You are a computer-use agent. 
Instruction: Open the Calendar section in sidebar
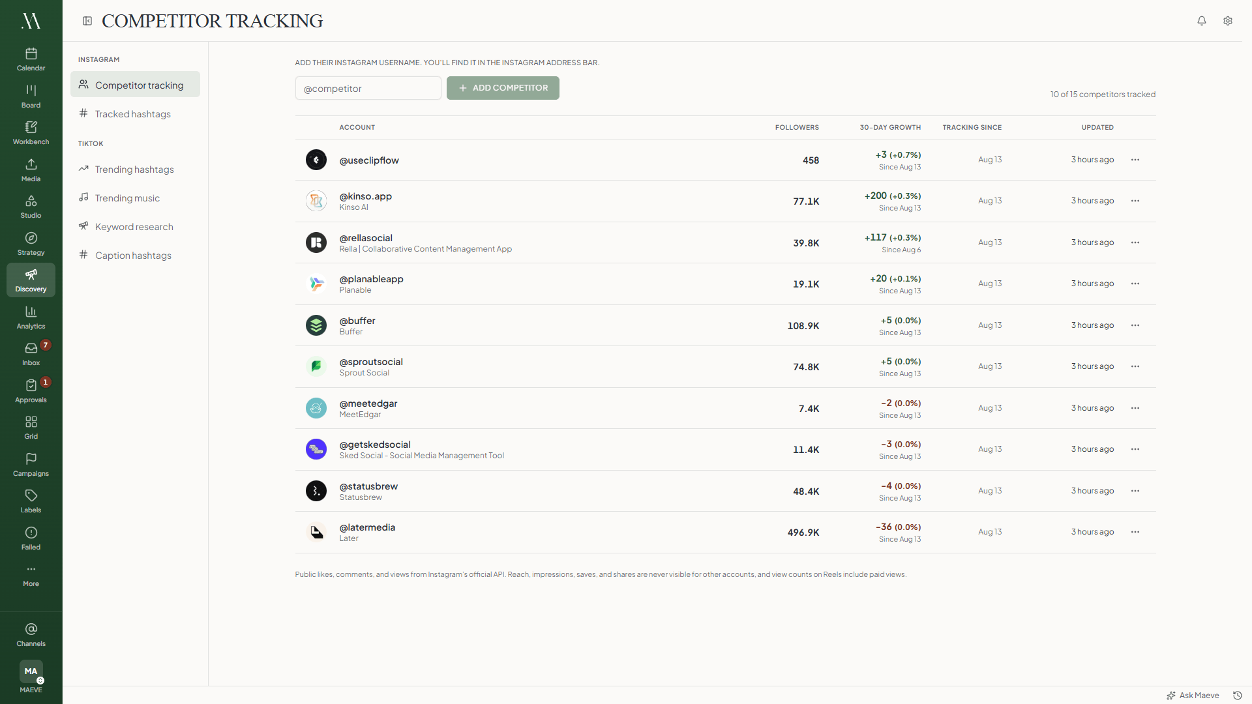coord(31,59)
